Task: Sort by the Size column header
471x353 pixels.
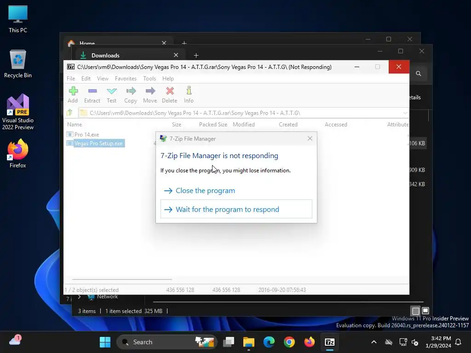Action: click(x=177, y=124)
